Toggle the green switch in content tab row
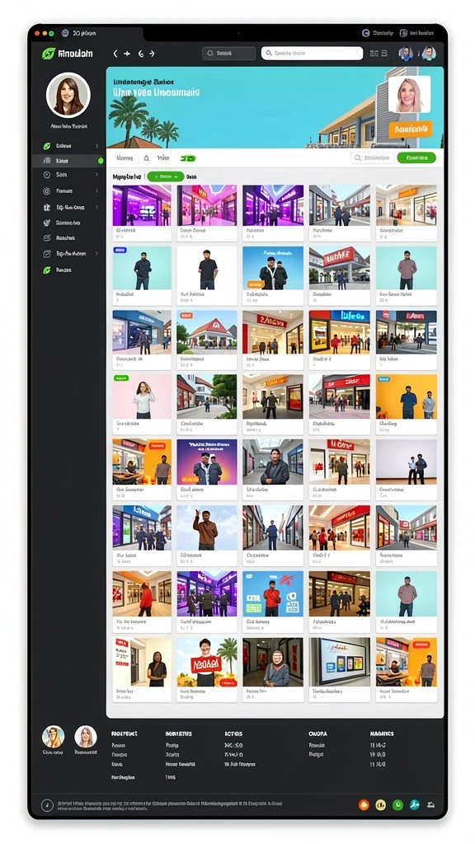This screenshot has height=844, width=475. tap(188, 158)
